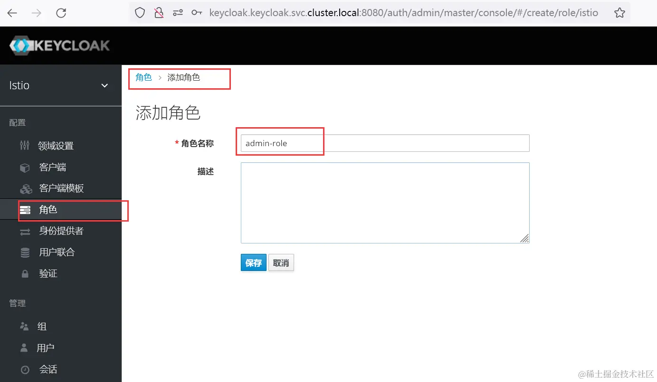Click the 会话 clock icon
Screen dimensions: 657x382
[x=25, y=370]
